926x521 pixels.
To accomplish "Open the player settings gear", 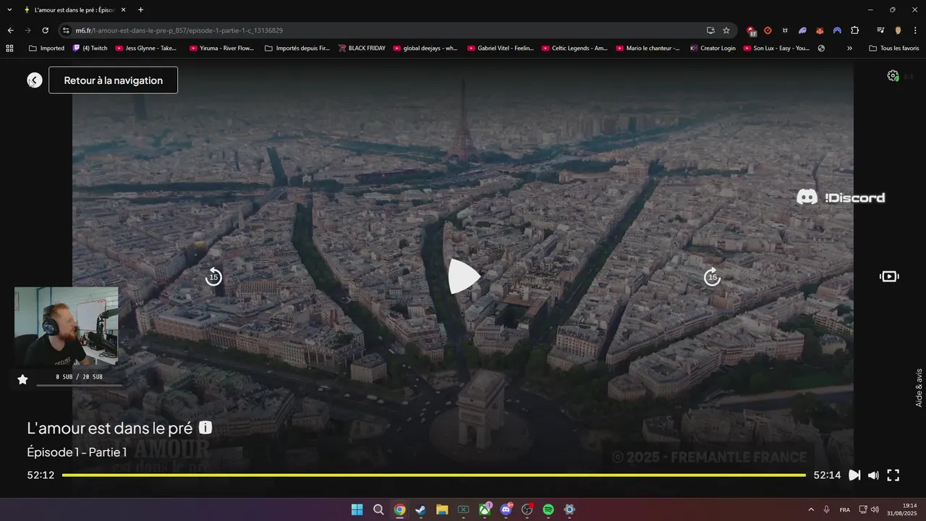I will 893,76.
